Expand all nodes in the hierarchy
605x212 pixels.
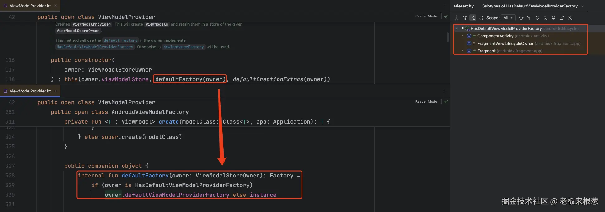(x=537, y=18)
